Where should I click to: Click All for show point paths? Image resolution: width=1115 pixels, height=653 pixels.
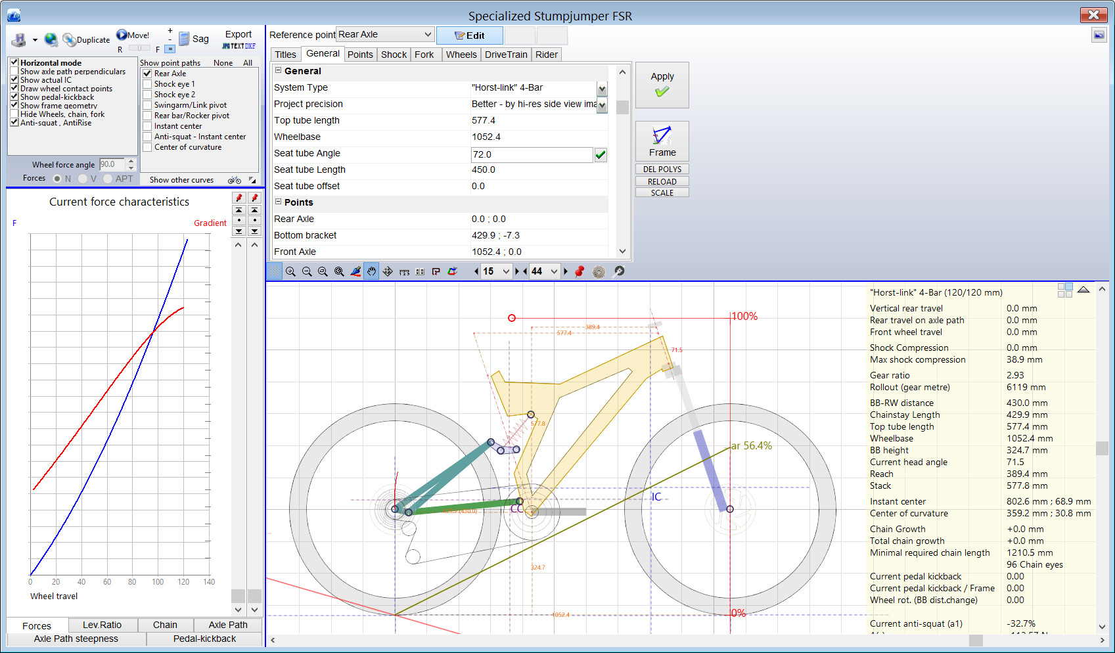(248, 63)
